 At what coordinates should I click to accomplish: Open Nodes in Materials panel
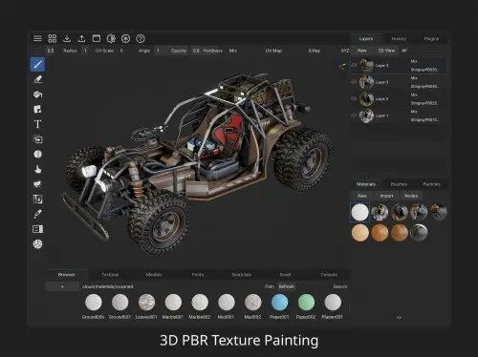pos(411,196)
